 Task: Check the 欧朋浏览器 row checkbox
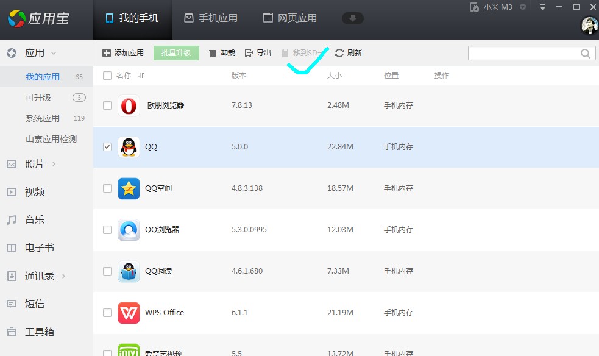tap(107, 105)
